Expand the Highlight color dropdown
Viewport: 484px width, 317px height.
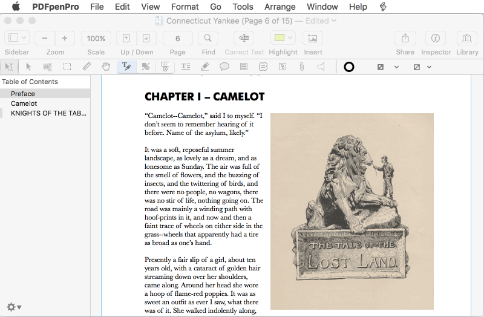tap(289, 38)
